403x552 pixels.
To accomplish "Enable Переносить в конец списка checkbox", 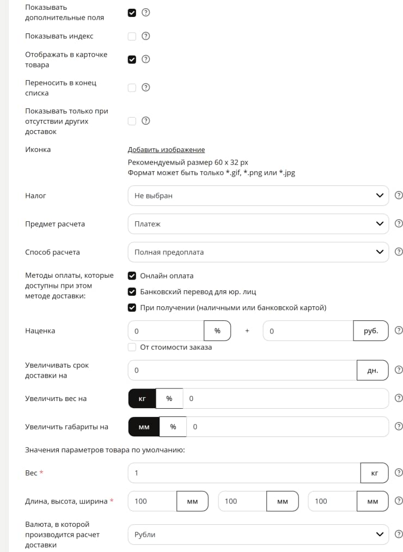I will coord(132,88).
